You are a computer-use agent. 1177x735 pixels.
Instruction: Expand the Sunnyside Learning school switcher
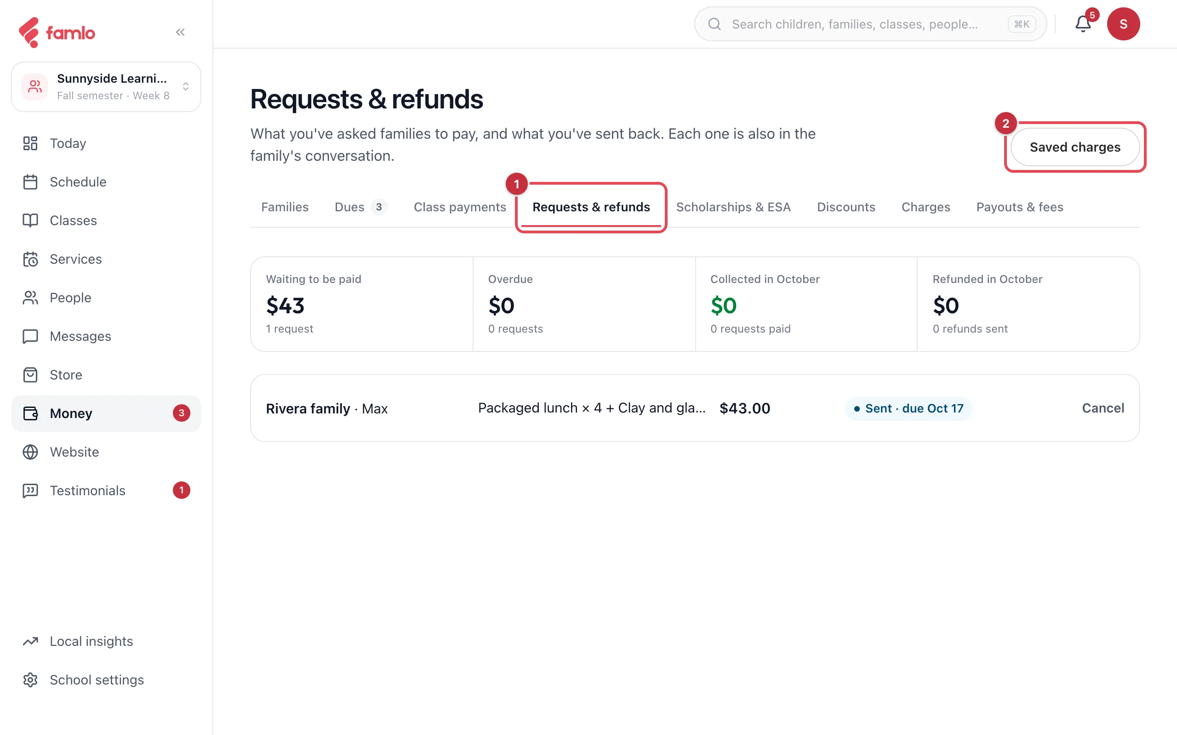(106, 86)
